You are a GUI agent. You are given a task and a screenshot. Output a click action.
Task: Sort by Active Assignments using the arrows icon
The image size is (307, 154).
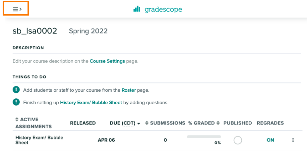tap(17, 119)
